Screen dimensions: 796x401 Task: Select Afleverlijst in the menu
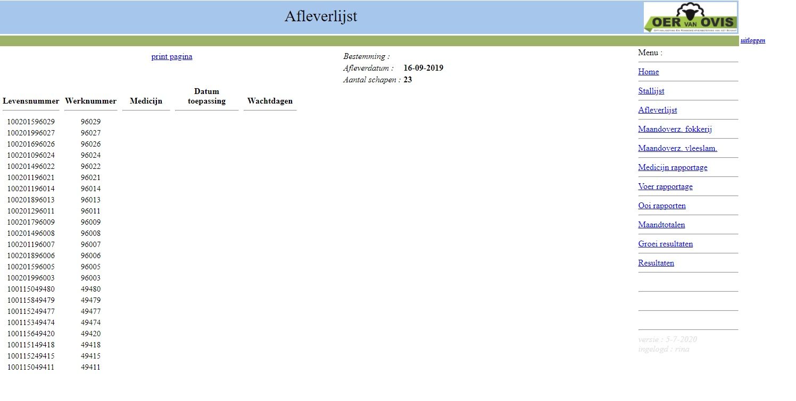coord(657,110)
